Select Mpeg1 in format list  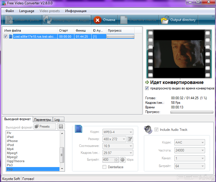pos(12,153)
